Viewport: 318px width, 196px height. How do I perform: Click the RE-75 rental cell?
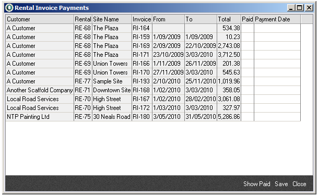[x=83, y=117]
